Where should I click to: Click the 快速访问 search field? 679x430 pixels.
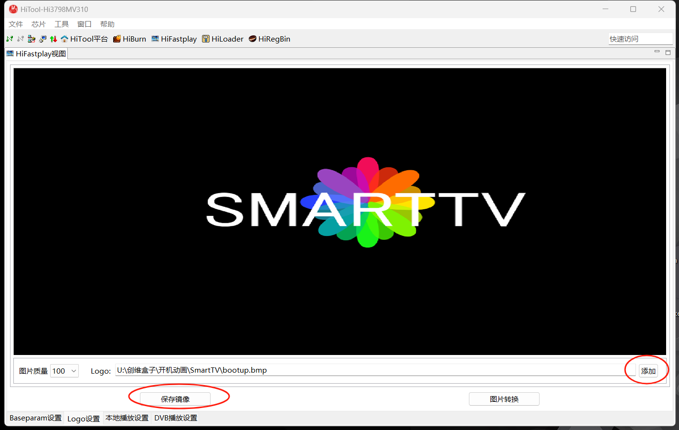[x=640, y=39]
